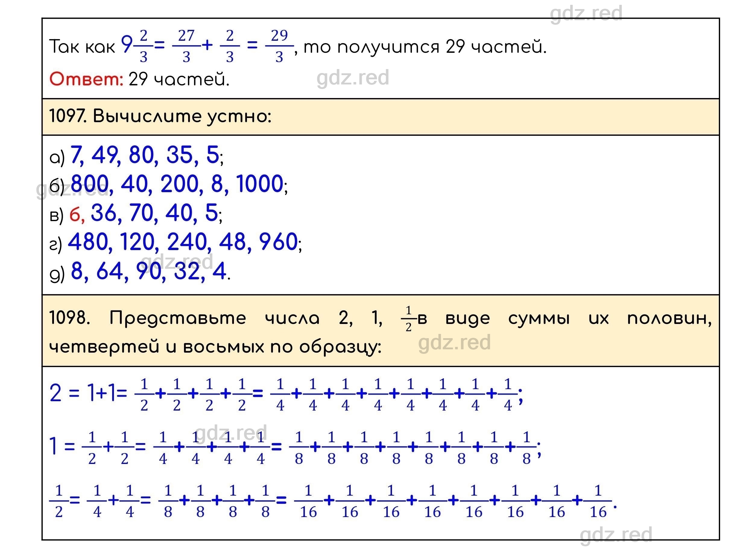Click the small fraction 1/2 in task 1098 heading
The height and width of the screenshot is (549, 749).
click(x=409, y=319)
